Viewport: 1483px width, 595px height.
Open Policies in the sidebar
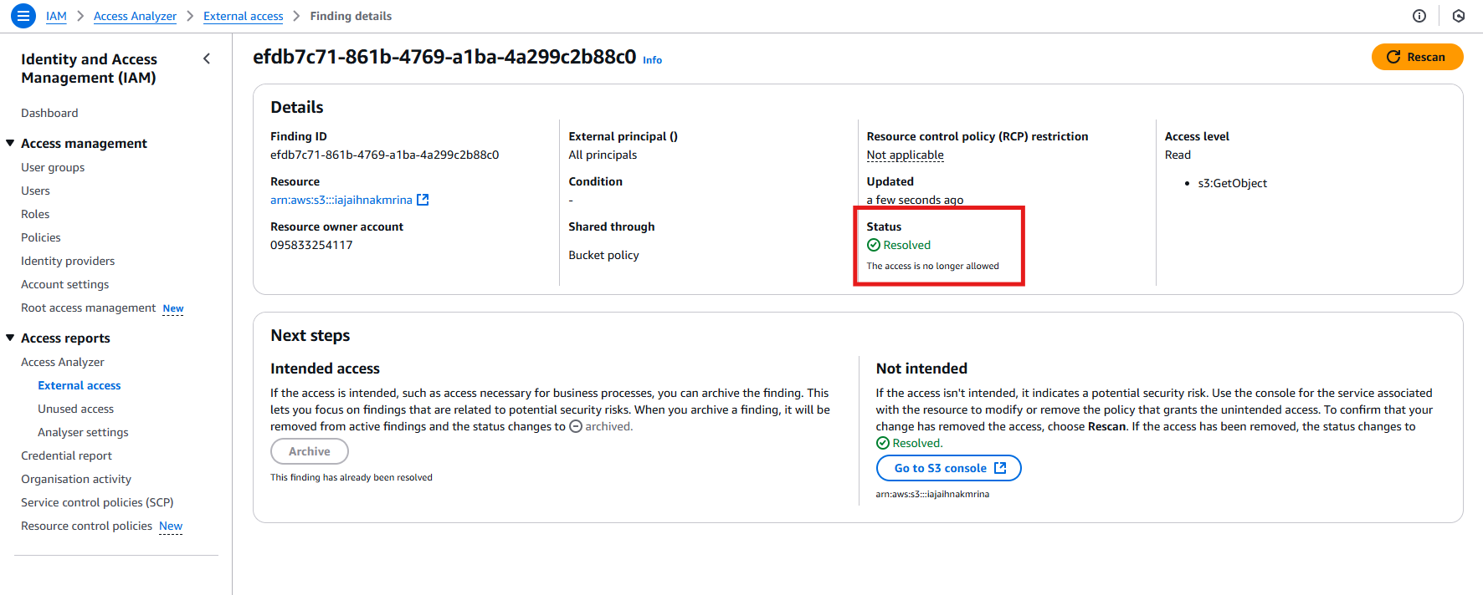click(x=41, y=237)
